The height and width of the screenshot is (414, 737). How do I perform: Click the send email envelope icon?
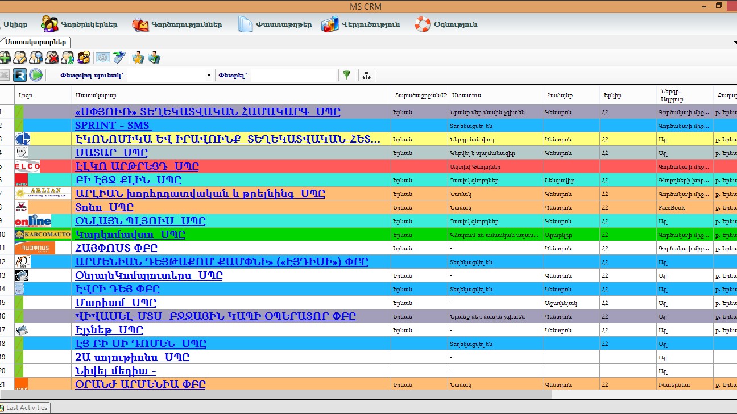point(102,57)
